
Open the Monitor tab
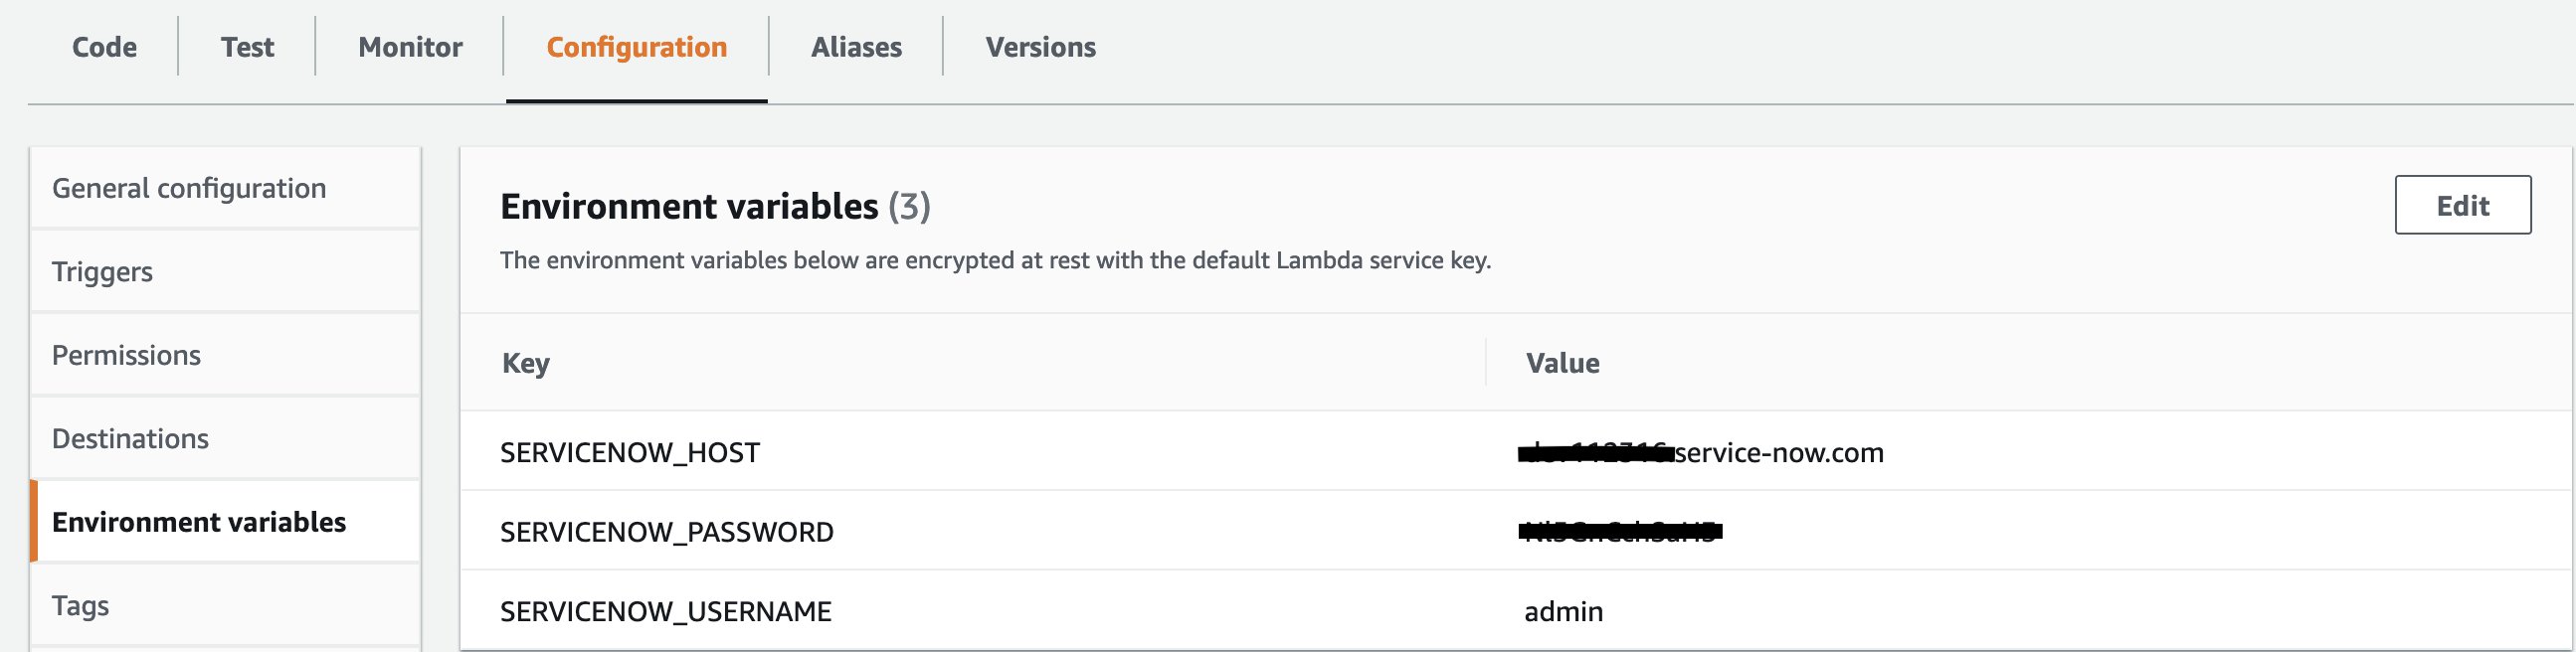pyautogui.click(x=410, y=47)
